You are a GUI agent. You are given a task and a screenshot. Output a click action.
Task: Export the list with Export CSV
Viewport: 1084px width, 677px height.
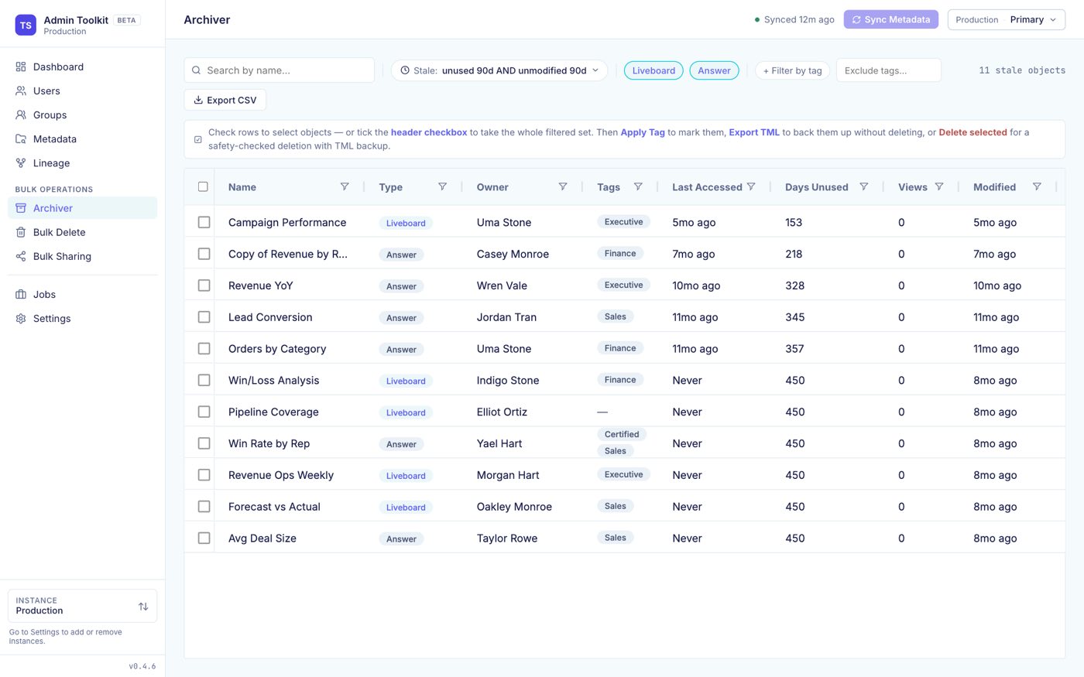click(225, 100)
